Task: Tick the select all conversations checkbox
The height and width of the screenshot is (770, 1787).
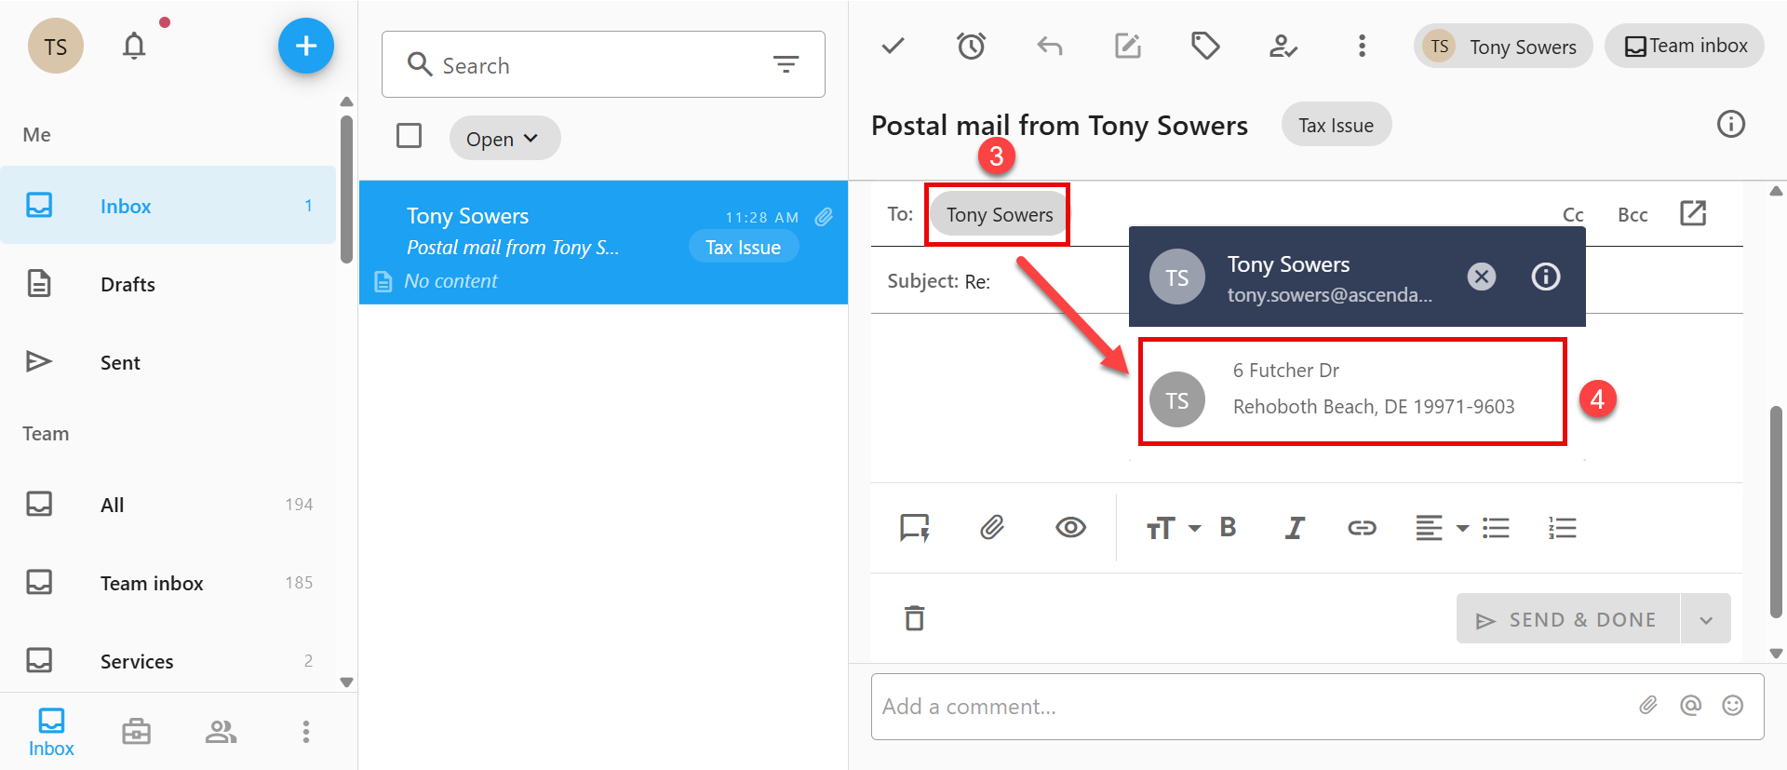Action: click(409, 136)
